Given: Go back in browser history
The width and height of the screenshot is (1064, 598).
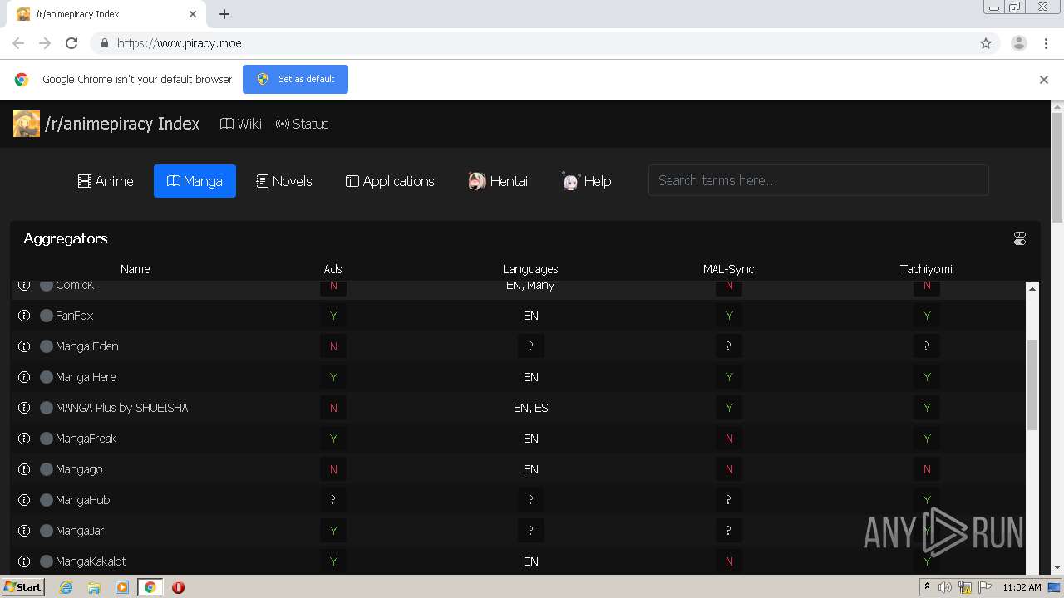Looking at the screenshot, I should [x=18, y=43].
